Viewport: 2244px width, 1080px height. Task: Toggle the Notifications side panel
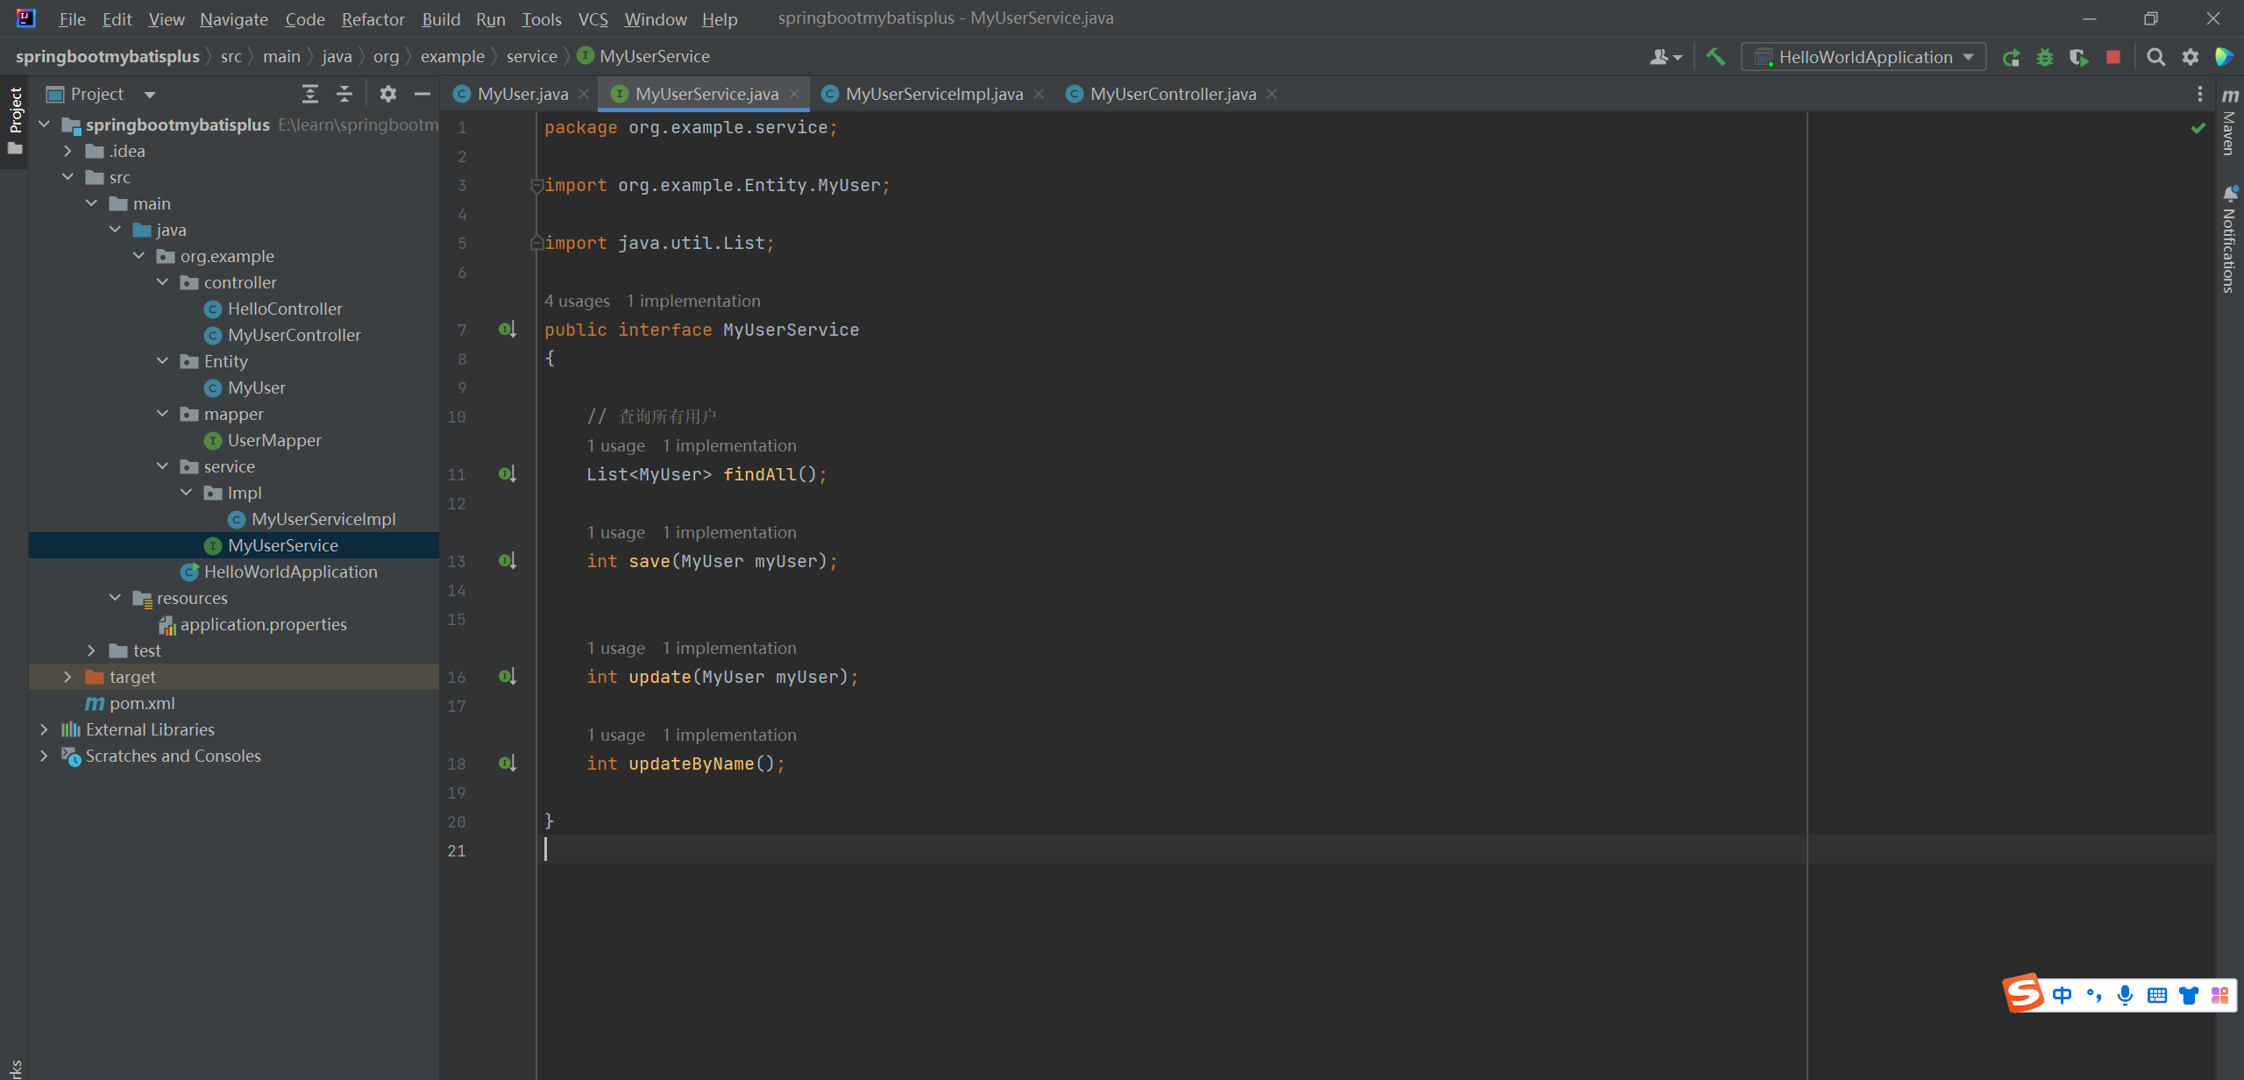2229,238
